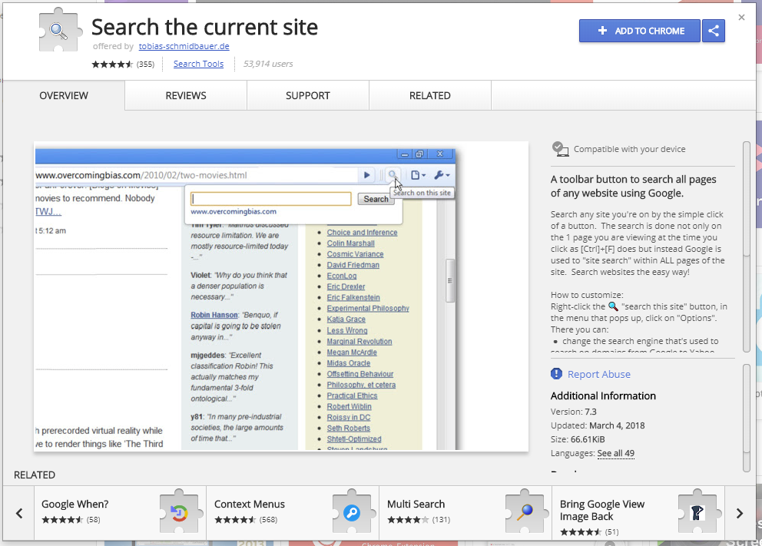
Task: Select the Google When? extension icon
Action: 181,513
